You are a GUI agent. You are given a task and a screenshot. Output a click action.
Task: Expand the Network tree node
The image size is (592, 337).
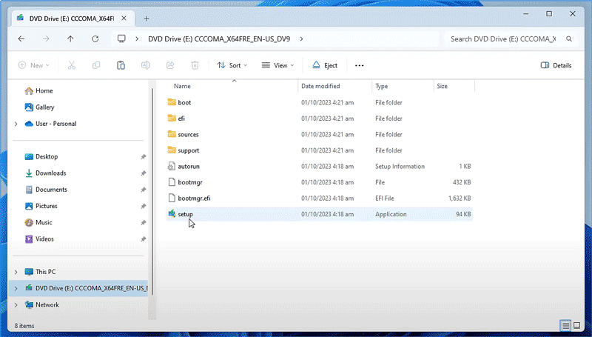(16, 304)
